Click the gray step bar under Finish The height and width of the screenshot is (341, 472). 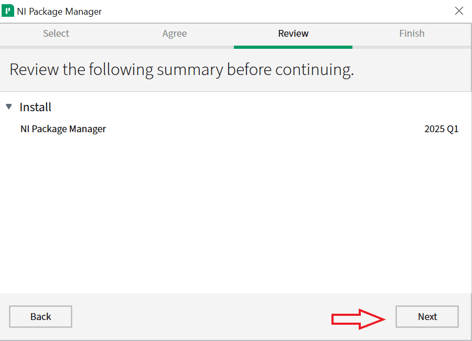pyautogui.click(x=412, y=47)
